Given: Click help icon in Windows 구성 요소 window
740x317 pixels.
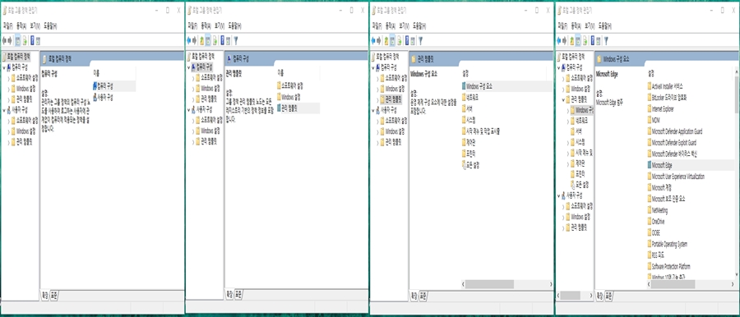Looking at the screenshot, I should pyautogui.click(x=592, y=40).
